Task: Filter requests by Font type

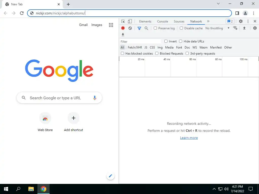Action: 179,47
